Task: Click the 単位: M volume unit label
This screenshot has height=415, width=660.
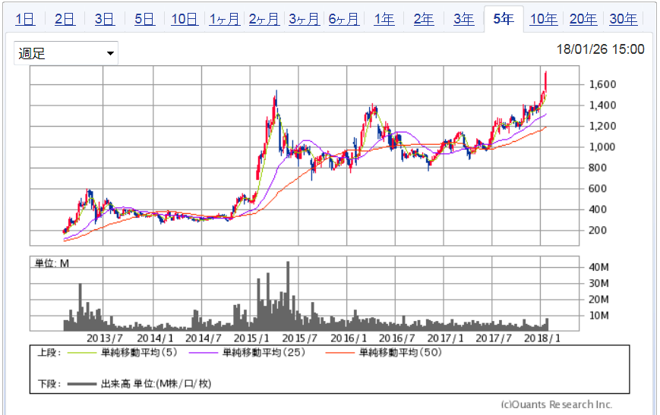Action: (52, 263)
